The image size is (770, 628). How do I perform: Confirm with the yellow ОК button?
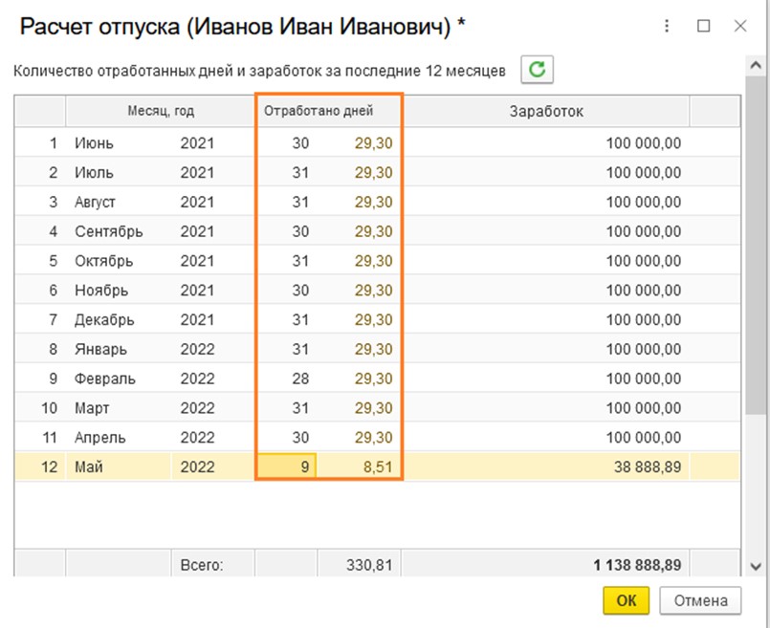tap(627, 600)
